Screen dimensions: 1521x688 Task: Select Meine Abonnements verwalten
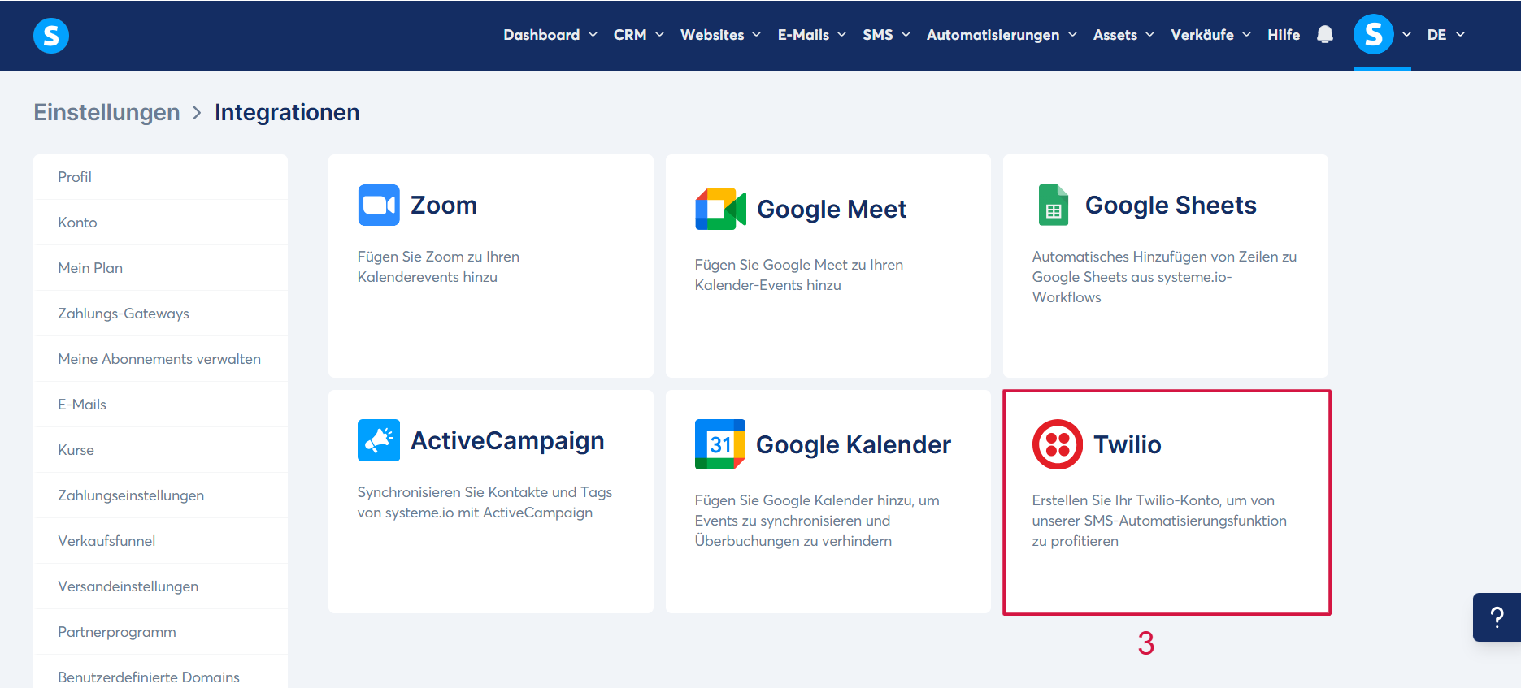click(161, 359)
